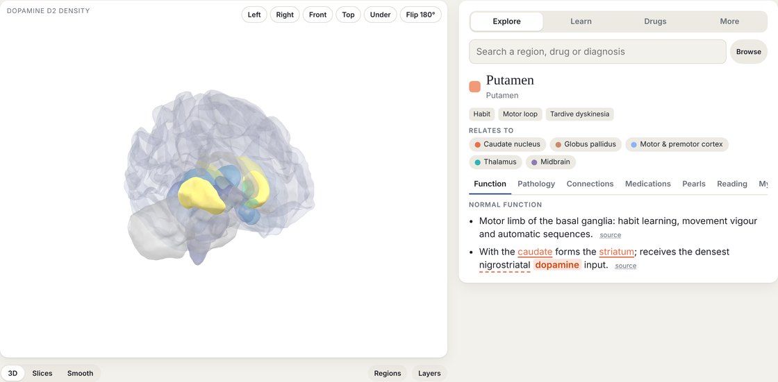Screen dimensions: 778x382
Task: Select the Motor loop tag
Action: pos(520,114)
